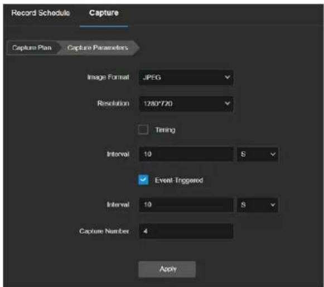Click the Resolution label
The width and height of the screenshot is (324, 287).
coord(113,103)
